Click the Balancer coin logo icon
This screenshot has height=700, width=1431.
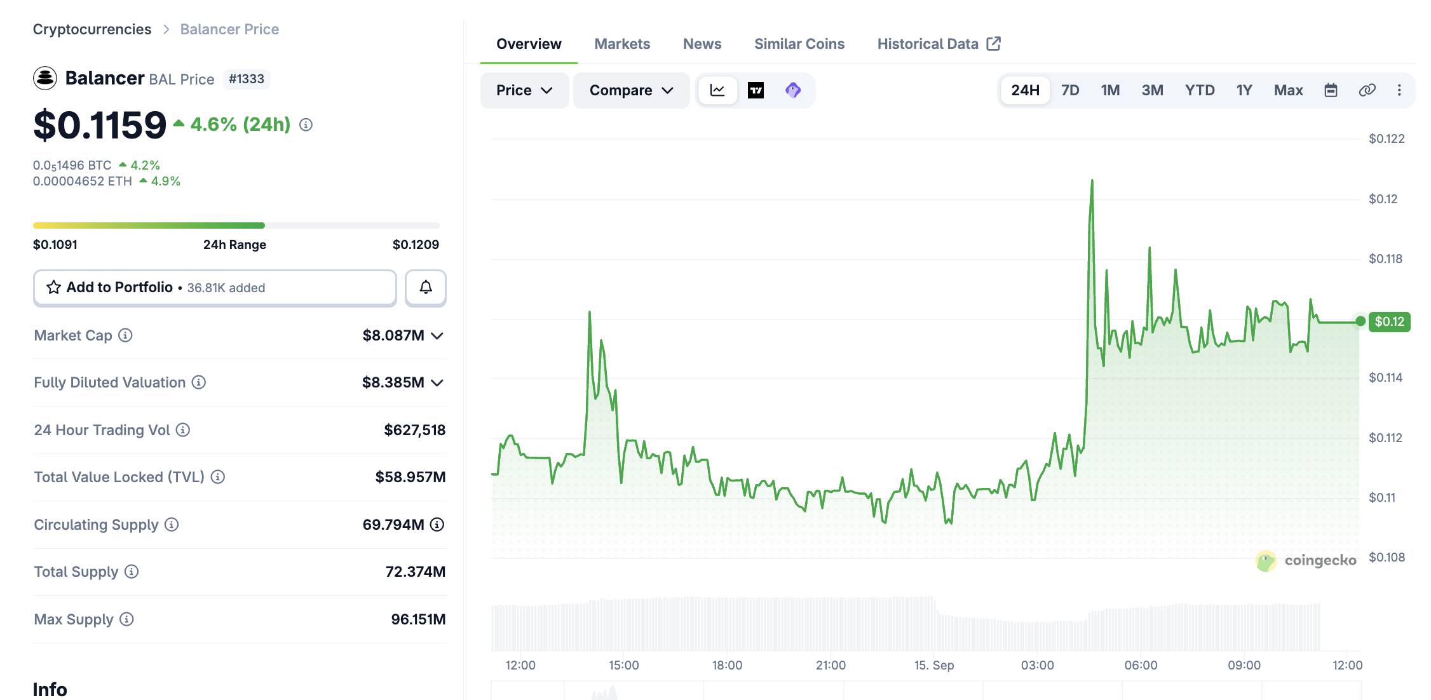point(45,78)
